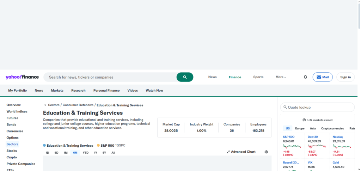Image resolution: width=361 pixels, height=171 pixels.
Task: Open notifications bell icon
Action: point(305,77)
